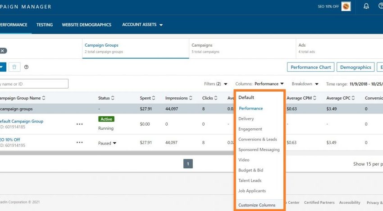Open Customize Columns option
Screen dimensions: 383x211
tap(257, 205)
